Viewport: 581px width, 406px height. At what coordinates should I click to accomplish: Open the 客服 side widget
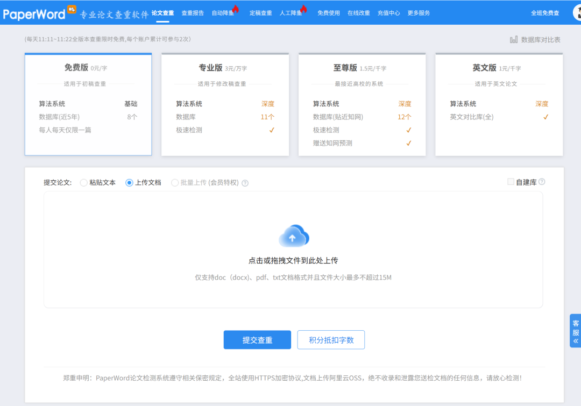tap(575, 331)
